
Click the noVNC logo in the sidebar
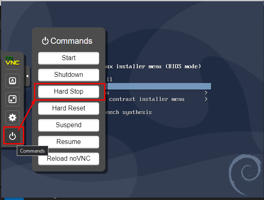(12, 61)
